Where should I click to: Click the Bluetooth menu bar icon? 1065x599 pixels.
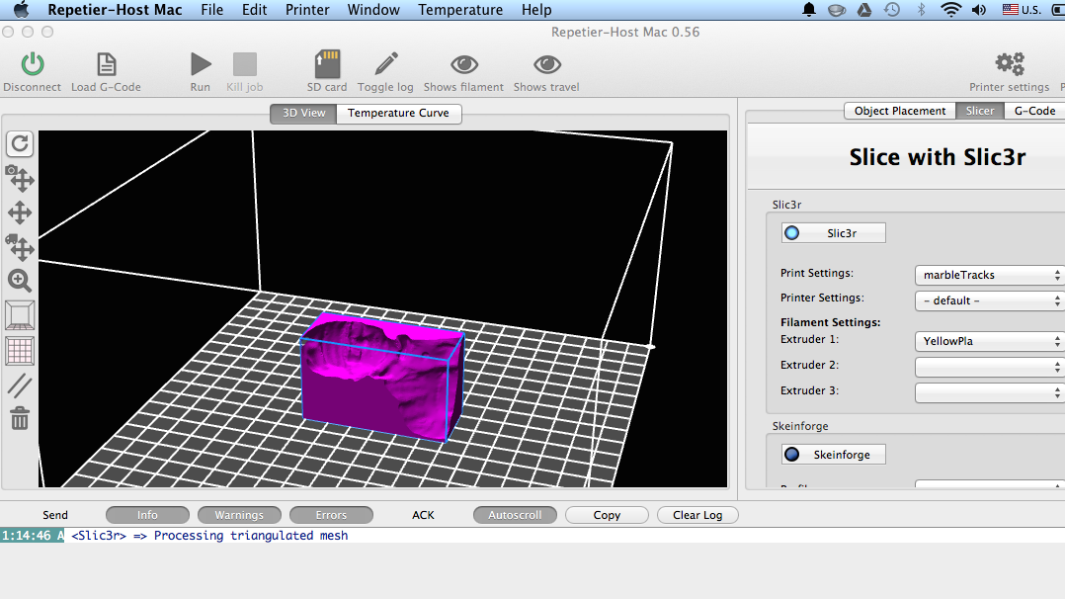point(922,10)
